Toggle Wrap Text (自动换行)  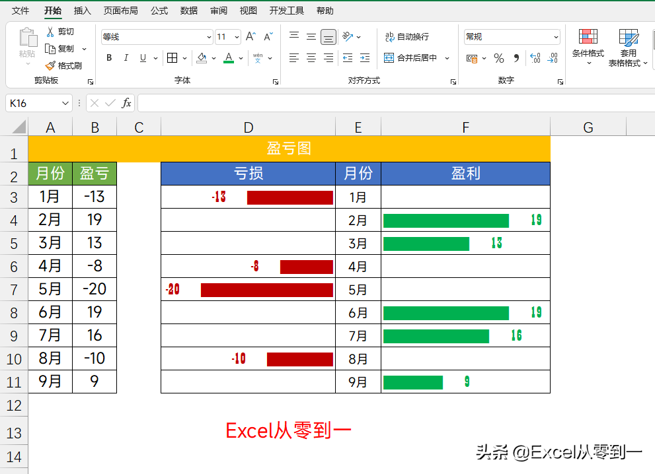[x=407, y=37]
